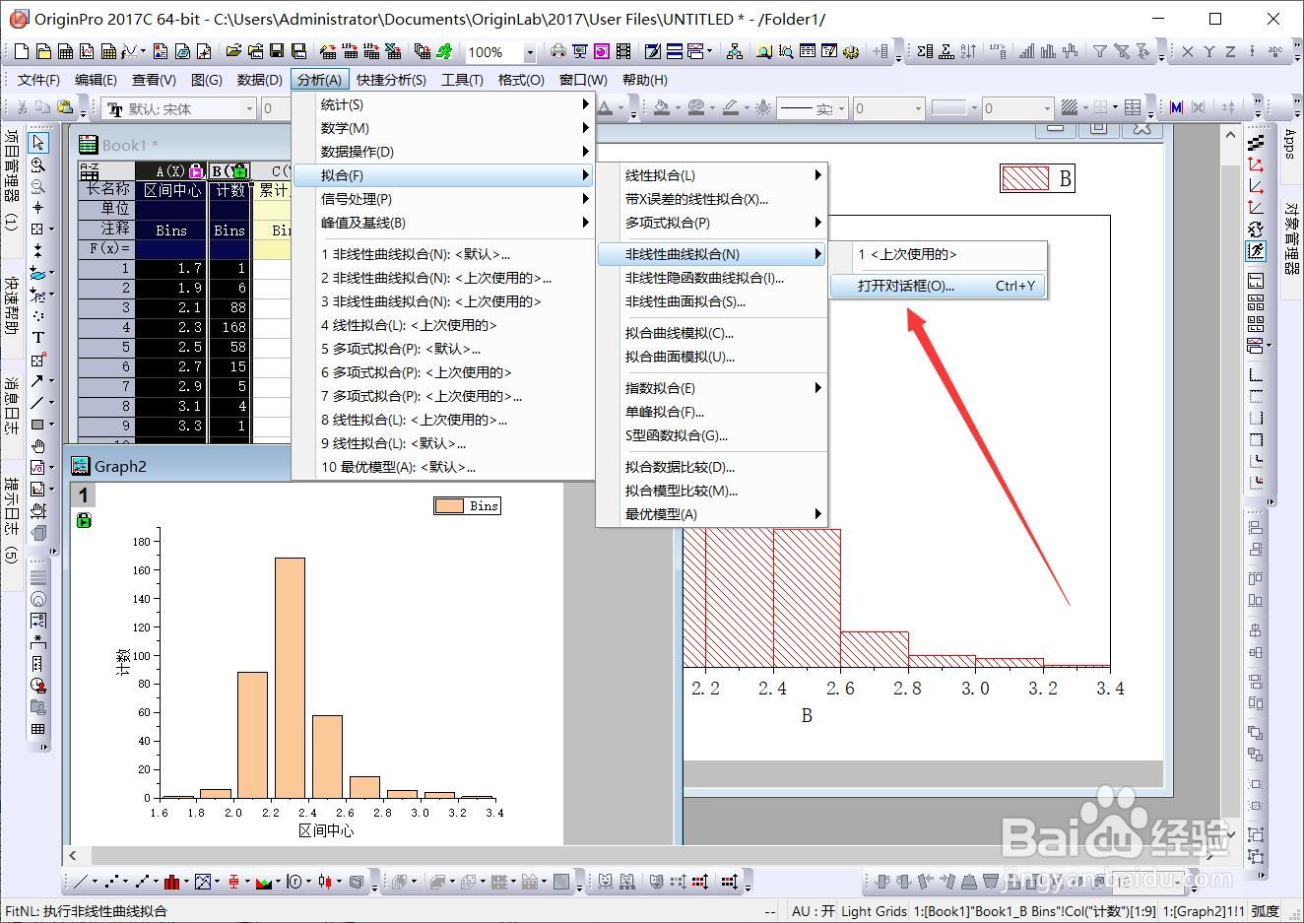Click 单峰拟合(F)... menu entry
This screenshot has width=1304, height=923.
tap(712, 412)
